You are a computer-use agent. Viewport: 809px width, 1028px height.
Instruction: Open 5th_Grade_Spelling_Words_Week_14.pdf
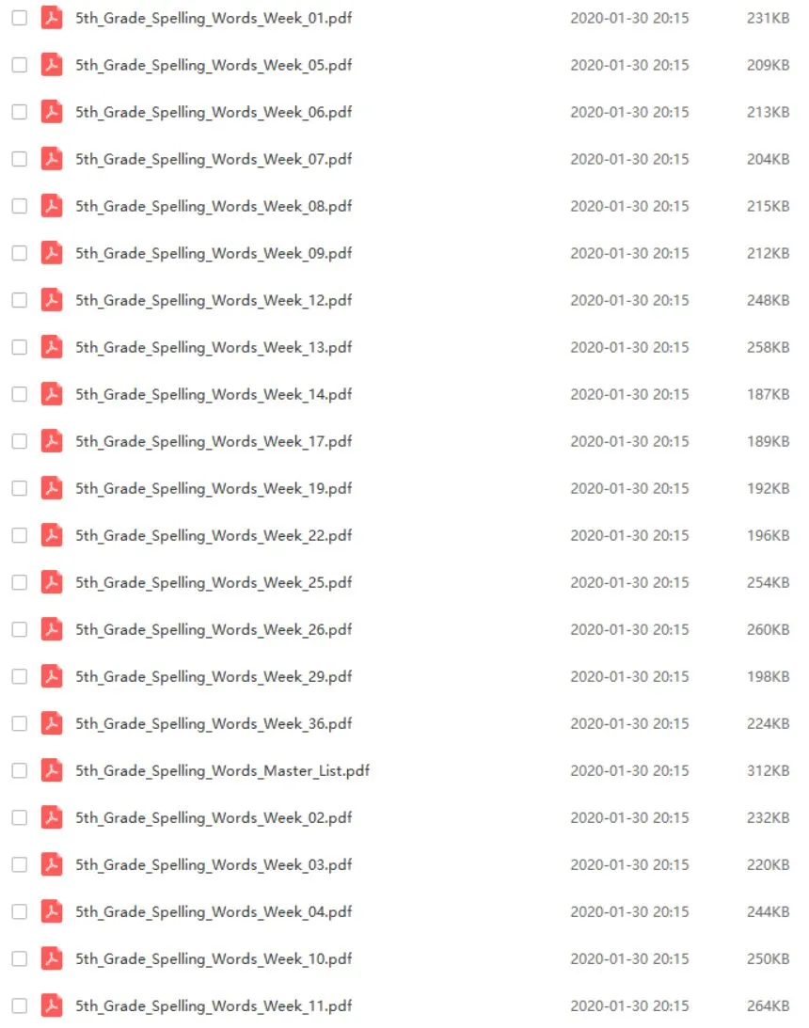tap(214, 394)
